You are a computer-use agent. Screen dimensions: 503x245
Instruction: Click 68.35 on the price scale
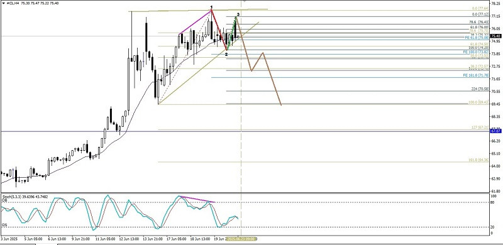pyautogui.click(x=496, y=116)
